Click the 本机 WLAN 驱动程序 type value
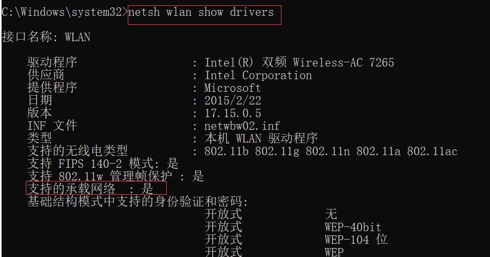490x257 pixels. coord(261,138)
